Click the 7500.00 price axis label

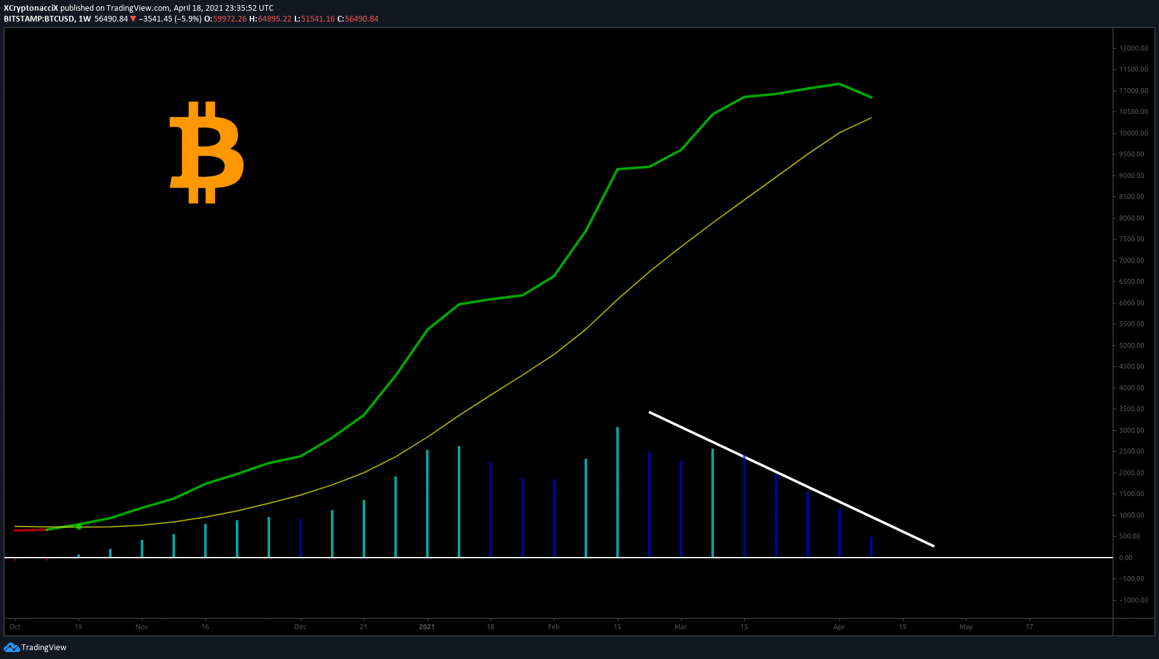1132,239
